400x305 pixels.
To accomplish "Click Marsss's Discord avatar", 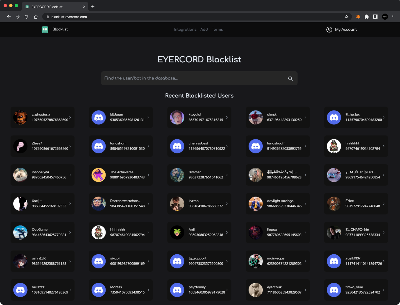I will pyautogui.click(x=99, y=290).
